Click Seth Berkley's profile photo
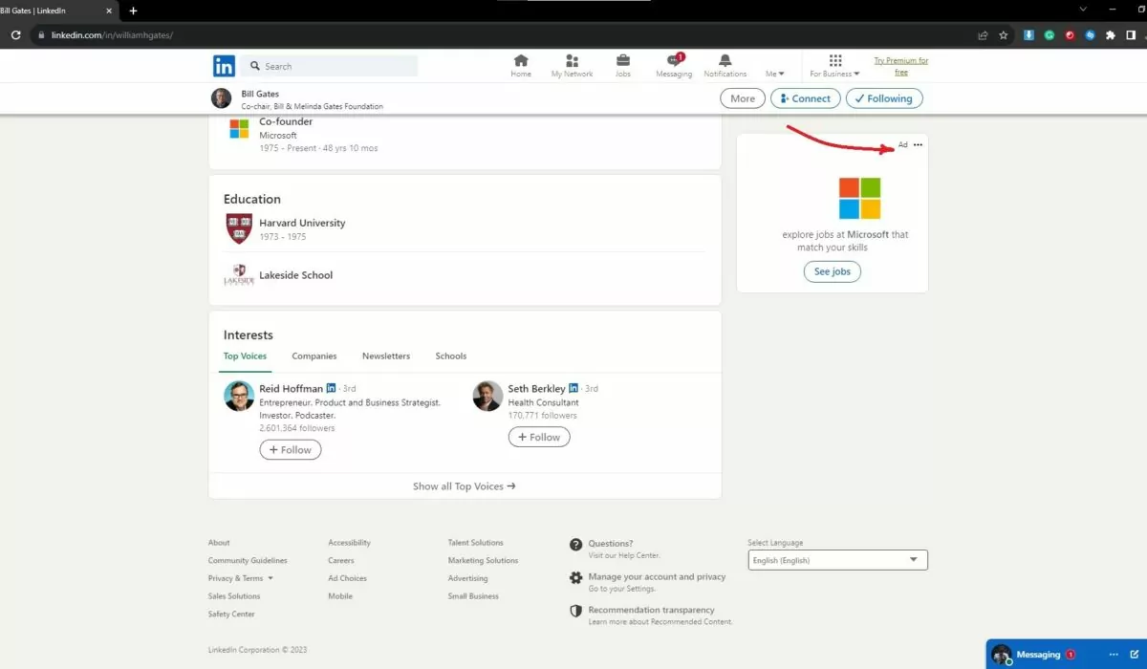This screenshot has height=669, width=1147. click(x=487, y=396)
